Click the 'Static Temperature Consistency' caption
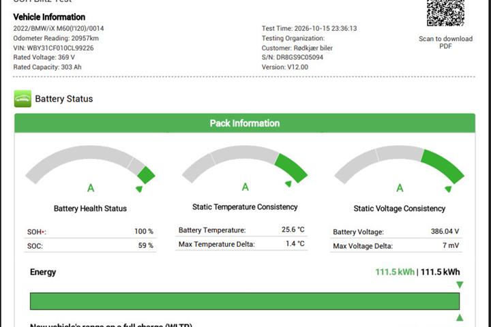 point(245,207)
